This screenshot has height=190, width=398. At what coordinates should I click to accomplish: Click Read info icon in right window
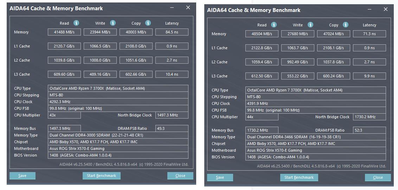pyautogui.click(x=274, y=25)
